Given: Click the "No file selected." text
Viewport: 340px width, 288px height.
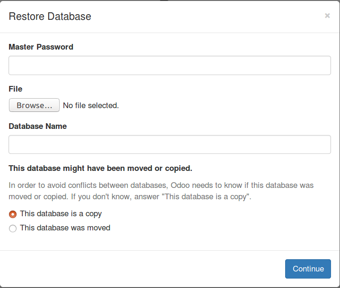Looking at the screenshot, I should click(x=91, y=105).
